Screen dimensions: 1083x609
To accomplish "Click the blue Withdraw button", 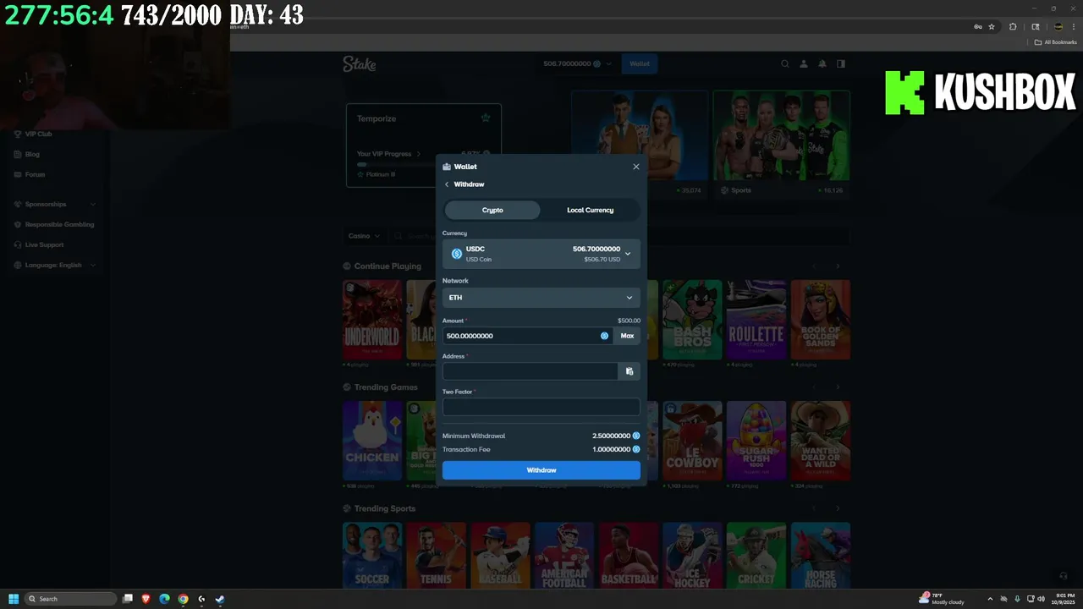I will (x=541, y=470).
